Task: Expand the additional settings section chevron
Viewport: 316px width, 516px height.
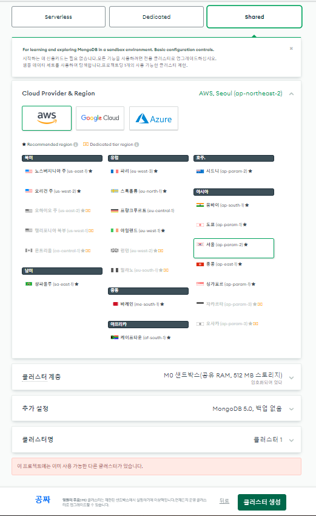Action: tap(291, 409)
